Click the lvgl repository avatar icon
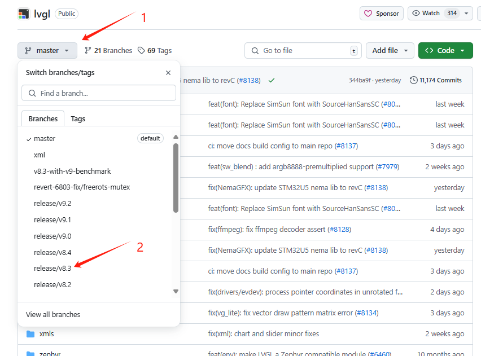This screenshot has height=356, width=481. click(24, 14)
